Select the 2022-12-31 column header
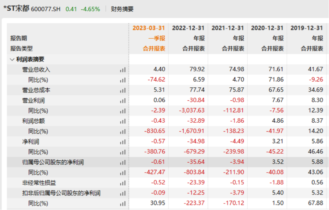 coord(188,28)
